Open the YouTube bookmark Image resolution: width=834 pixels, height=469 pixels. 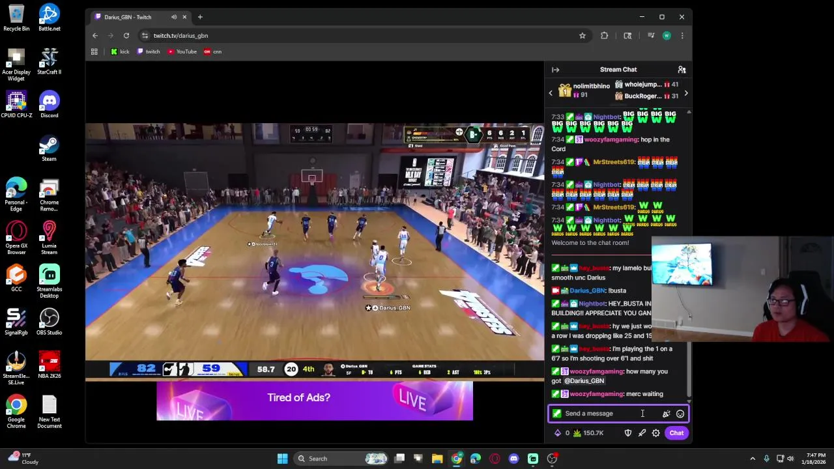[182, 51]
